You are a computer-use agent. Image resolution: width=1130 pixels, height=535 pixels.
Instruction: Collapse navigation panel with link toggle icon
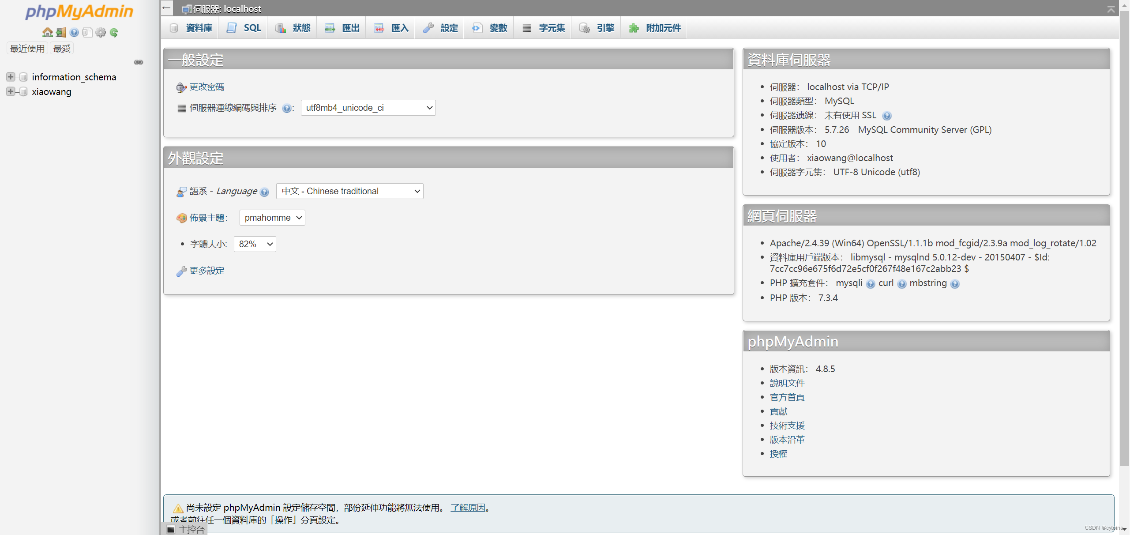138,62
